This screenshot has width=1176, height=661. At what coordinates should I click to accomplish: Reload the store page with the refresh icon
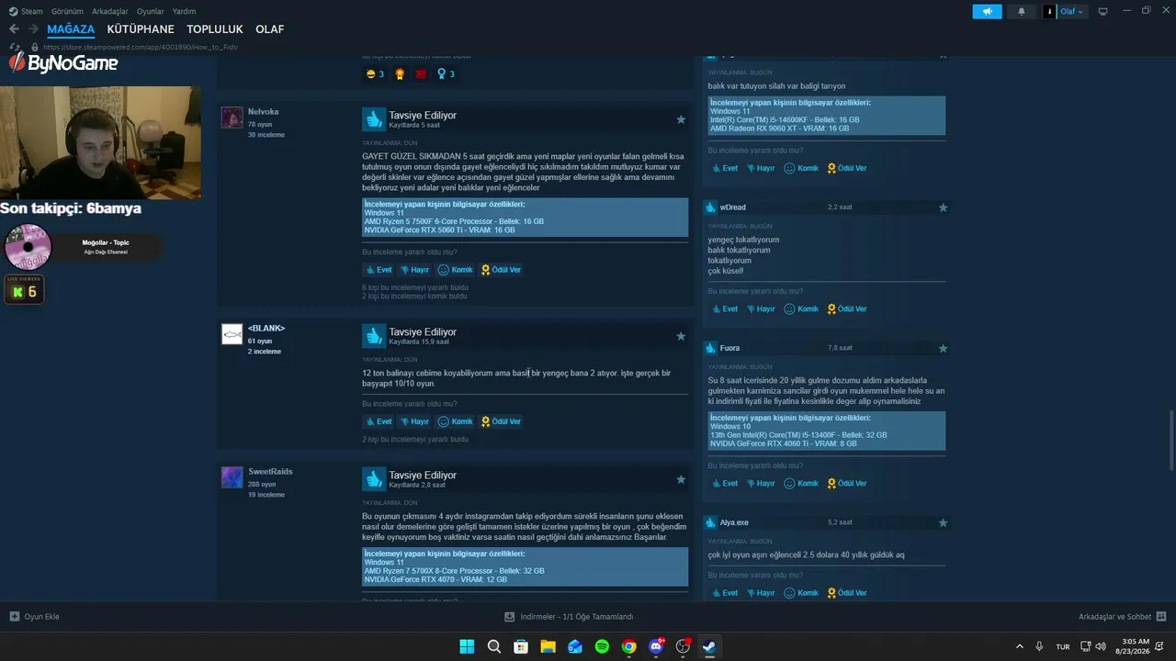click(15, 47)
